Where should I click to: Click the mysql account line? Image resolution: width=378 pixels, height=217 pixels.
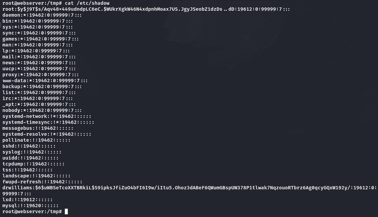click(x=30, y=206)
